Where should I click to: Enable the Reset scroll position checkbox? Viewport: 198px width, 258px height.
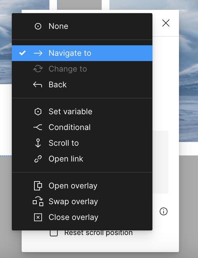coord(54,233)
